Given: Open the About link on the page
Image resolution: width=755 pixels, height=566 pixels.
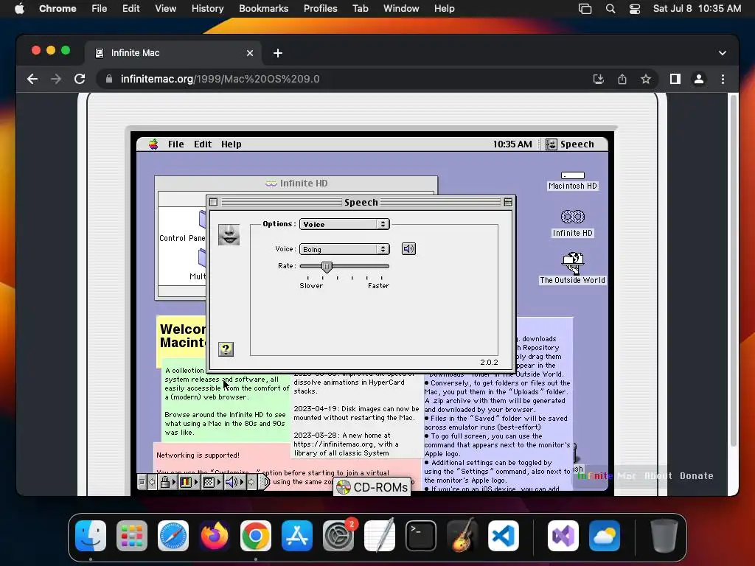Looking at the screenshot, I should pyautogui.click(x=658, y=475).
